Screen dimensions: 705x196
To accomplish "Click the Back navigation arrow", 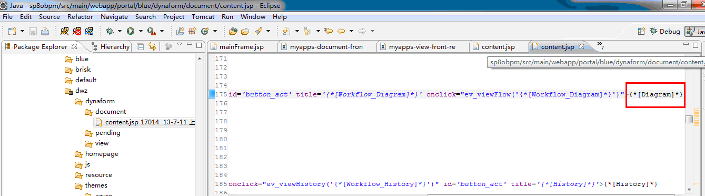I will (x=341, y=31).
